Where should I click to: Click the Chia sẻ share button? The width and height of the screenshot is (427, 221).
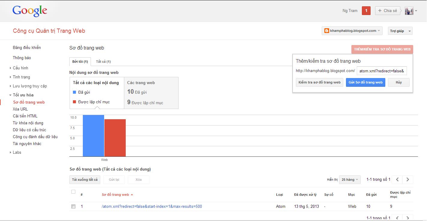point(388,11)
